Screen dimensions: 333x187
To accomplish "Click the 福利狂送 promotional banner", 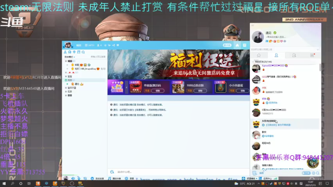I will point(179,64).
